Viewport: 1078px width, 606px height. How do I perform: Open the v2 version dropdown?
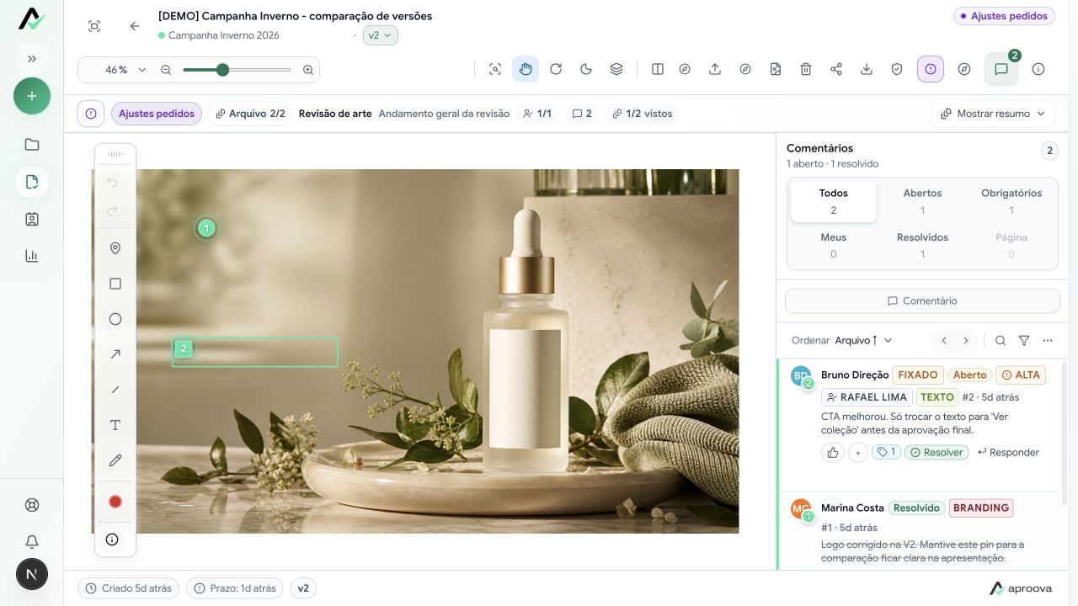pyautogui.click(x=381, y=35)
